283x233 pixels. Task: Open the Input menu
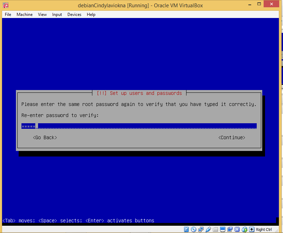pos(57,15)
